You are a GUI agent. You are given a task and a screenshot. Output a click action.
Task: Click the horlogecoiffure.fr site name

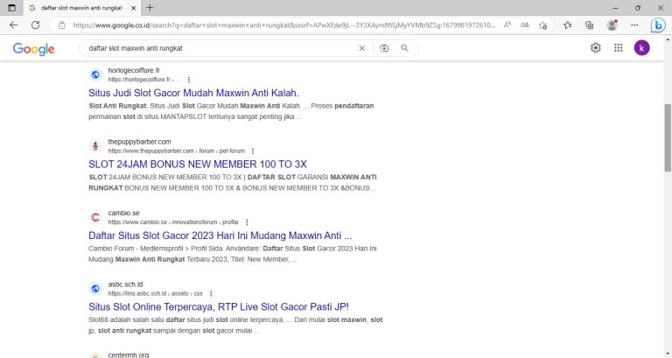134,70
